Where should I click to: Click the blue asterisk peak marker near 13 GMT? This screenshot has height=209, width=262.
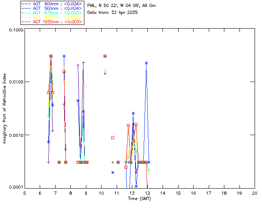147,63
